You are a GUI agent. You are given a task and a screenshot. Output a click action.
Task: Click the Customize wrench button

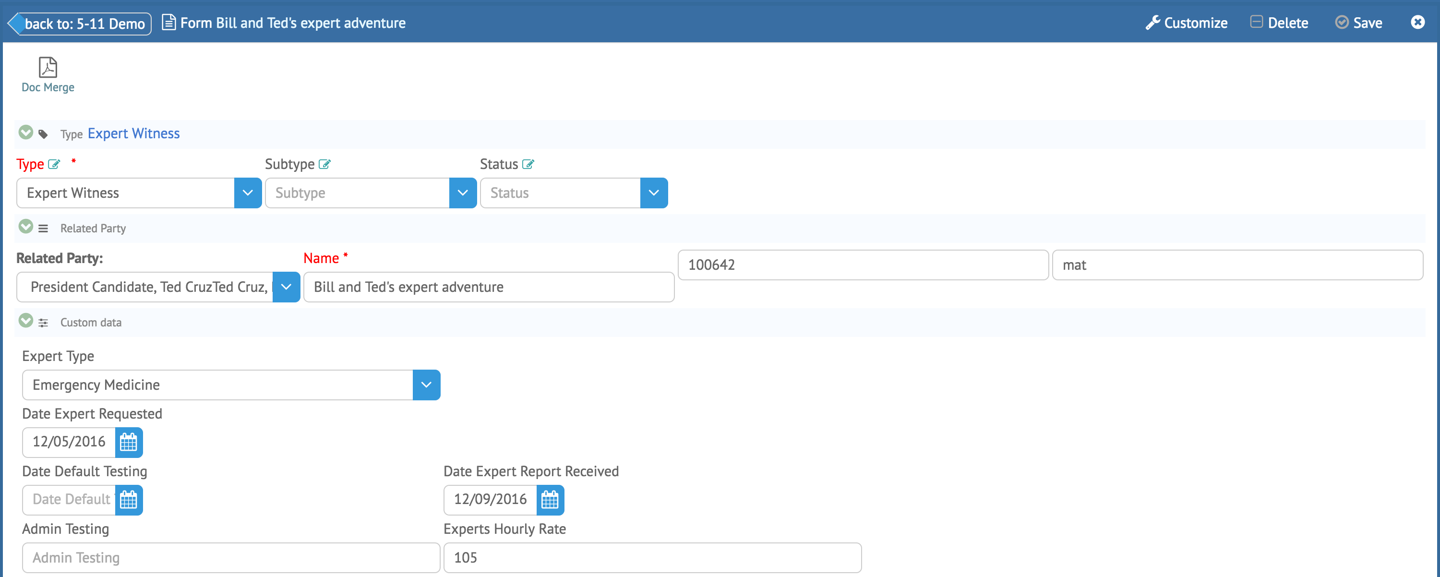[x=1186, y=23]
